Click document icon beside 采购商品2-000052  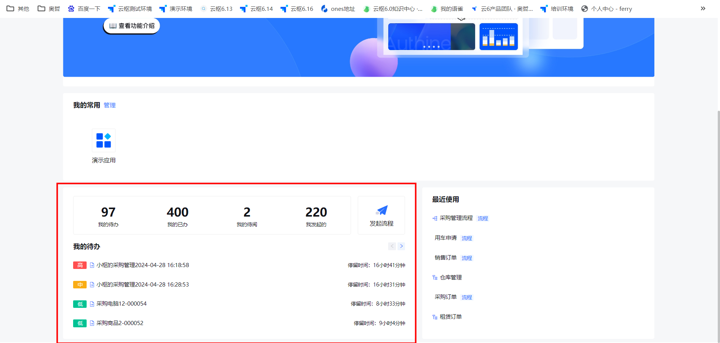pos(92,323)
